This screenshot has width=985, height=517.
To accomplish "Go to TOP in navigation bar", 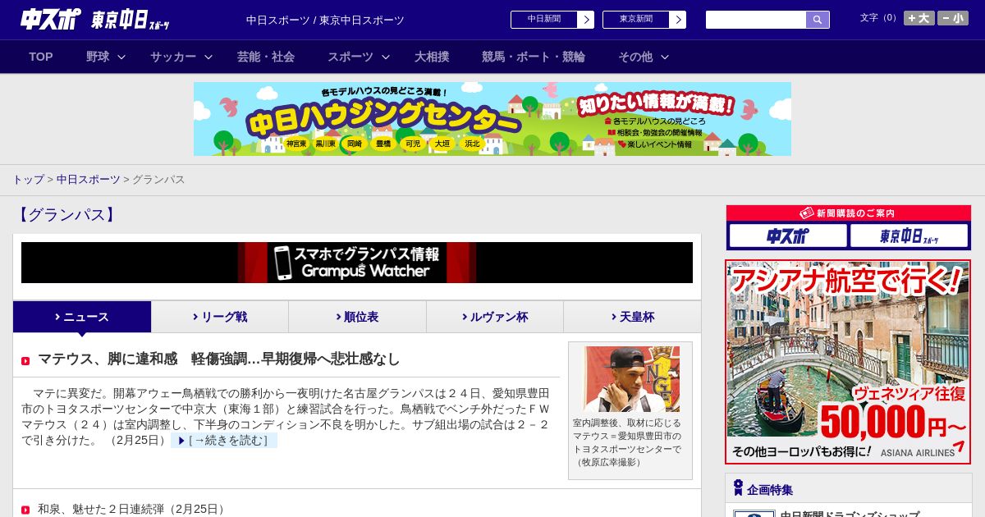I will click(x=41, y=57).
